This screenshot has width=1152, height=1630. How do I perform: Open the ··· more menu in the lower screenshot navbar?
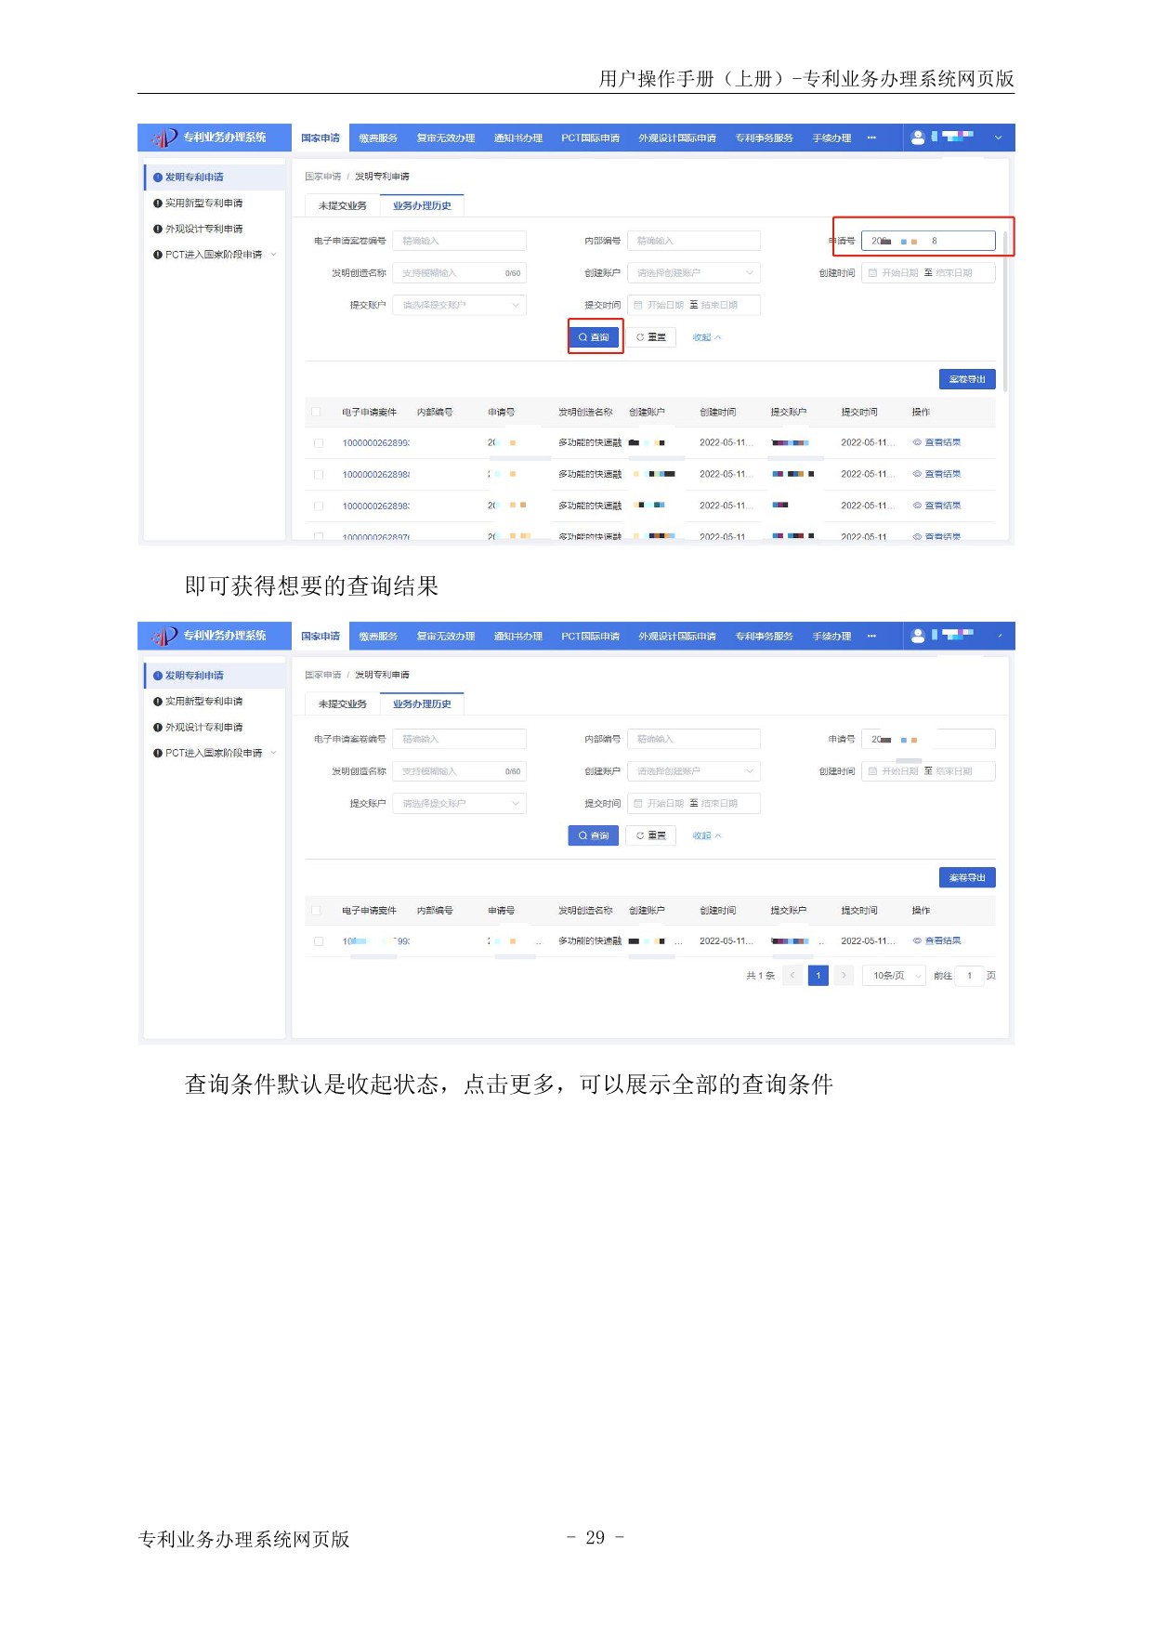coord(871,637)
